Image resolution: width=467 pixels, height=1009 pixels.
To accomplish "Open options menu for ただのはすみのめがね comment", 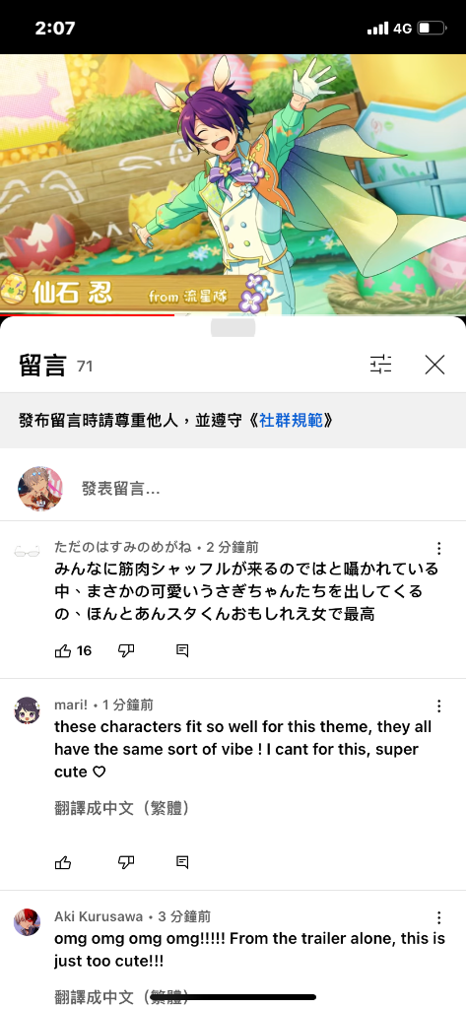I will point(438,548).
